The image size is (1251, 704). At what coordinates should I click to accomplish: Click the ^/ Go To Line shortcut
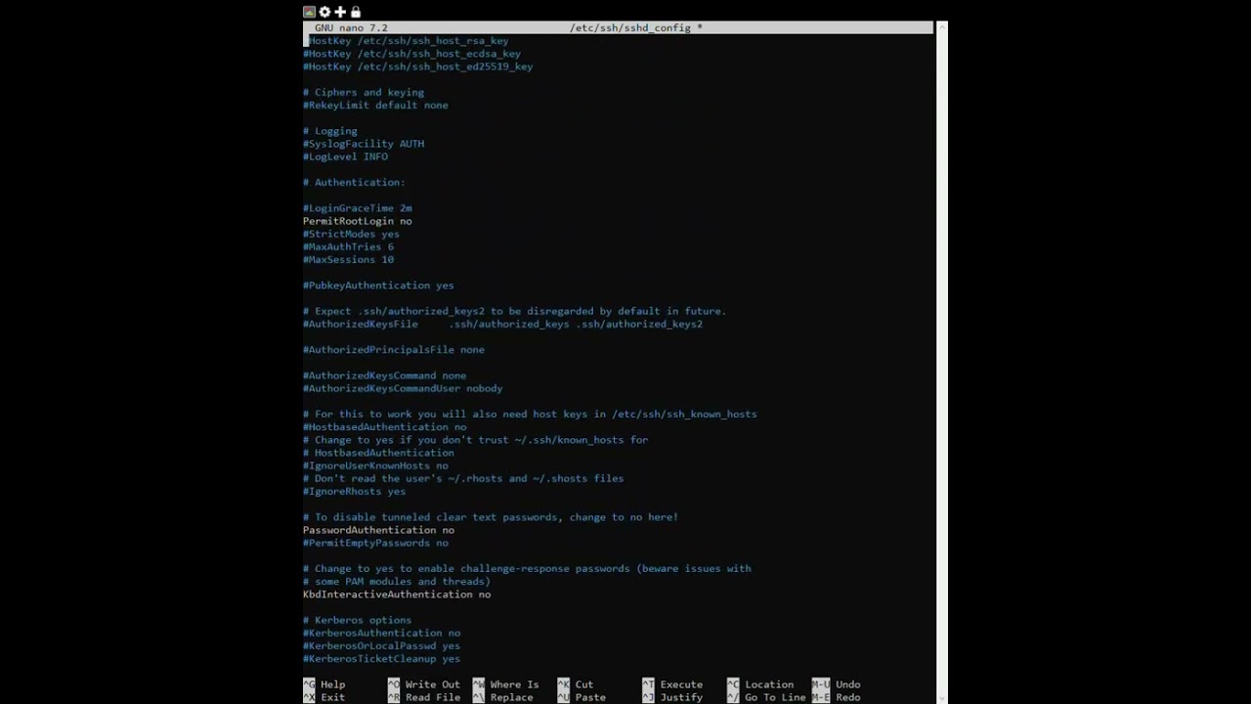pyautogui.click(x=766, y=697)
